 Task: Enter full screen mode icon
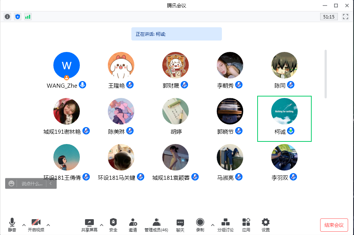(345, 17)
